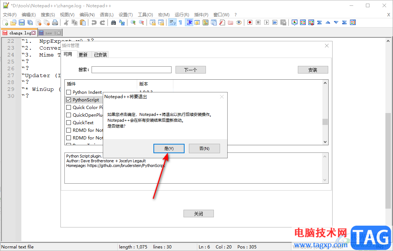Open the 设置(T) menu
The width and height of the screenshot is (393, 251).
pos(126,15)
